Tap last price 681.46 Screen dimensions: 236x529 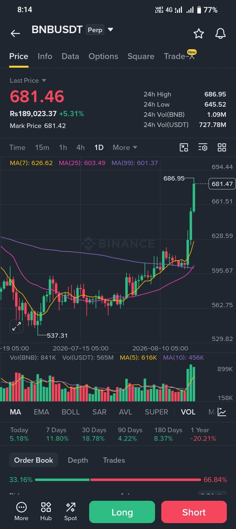(37, 96)
